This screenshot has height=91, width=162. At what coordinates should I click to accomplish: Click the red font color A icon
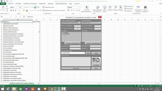27,10
